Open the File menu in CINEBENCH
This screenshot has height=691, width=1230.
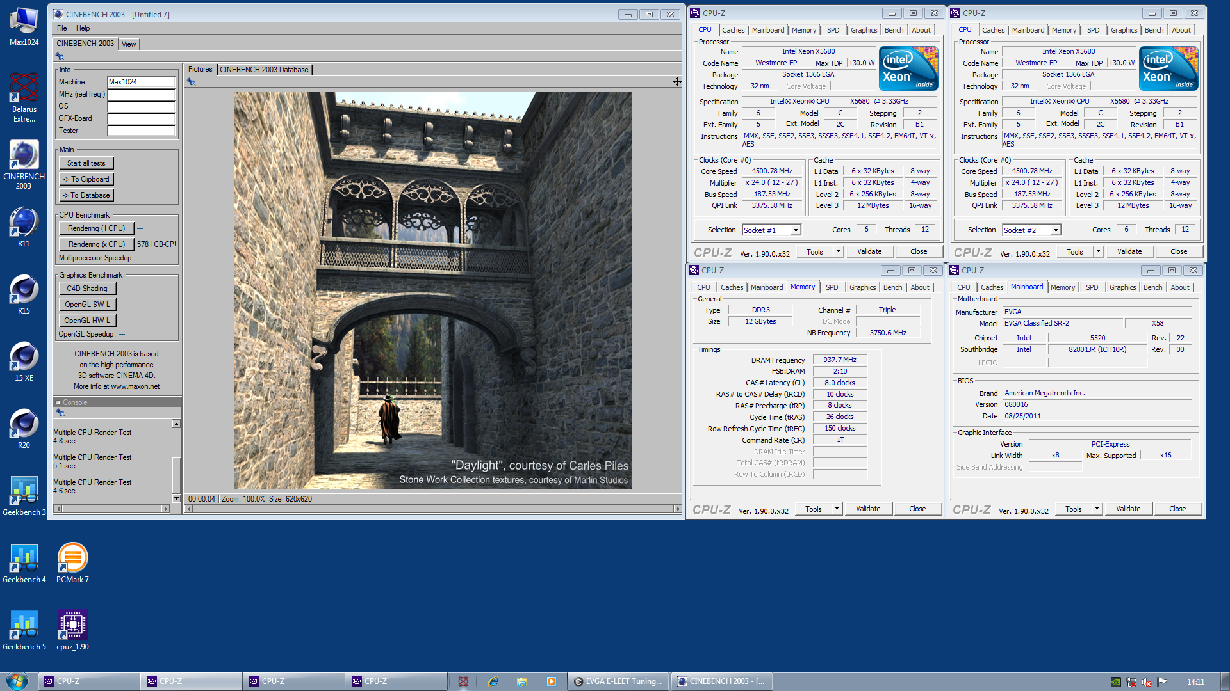click(x=61, y=28)
